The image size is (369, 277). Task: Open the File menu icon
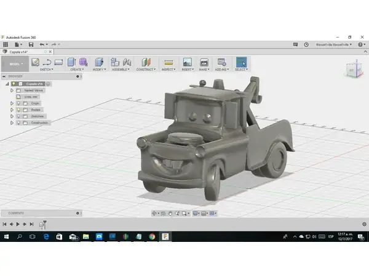[x=18, y=44]
